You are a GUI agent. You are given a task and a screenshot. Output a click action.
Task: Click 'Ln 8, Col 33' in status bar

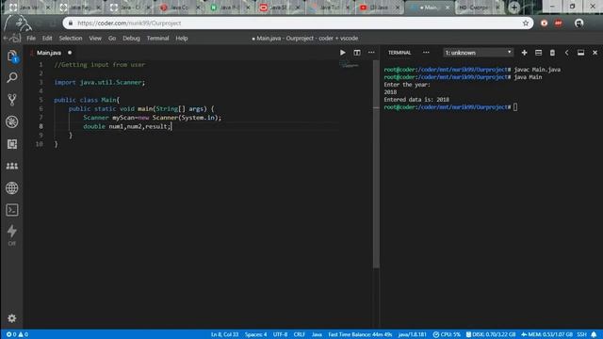coord(224,334)
